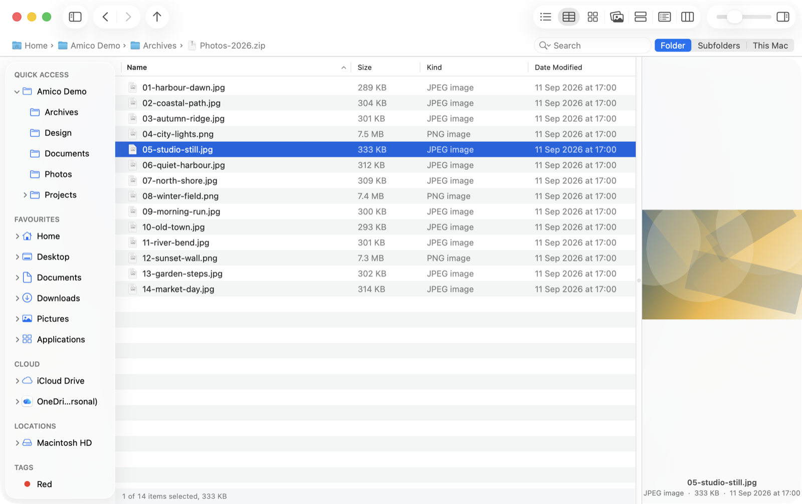Sort by the Kind column header

pos(474,67)
